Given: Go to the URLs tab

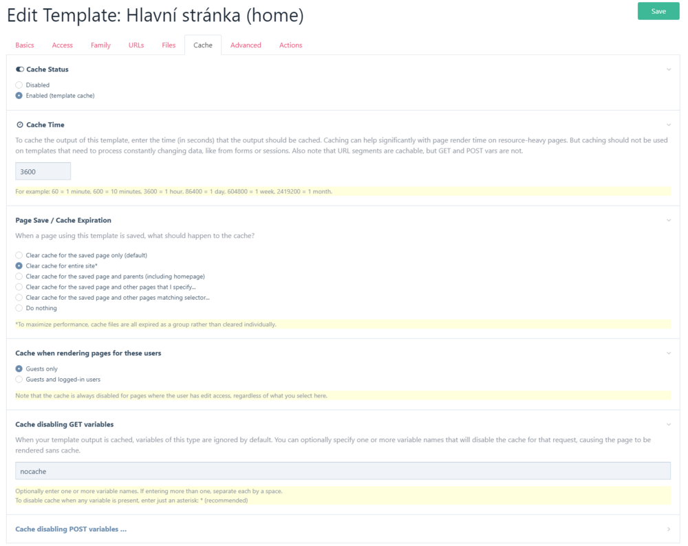Looking at the screenshot, I should pos(136,45).
